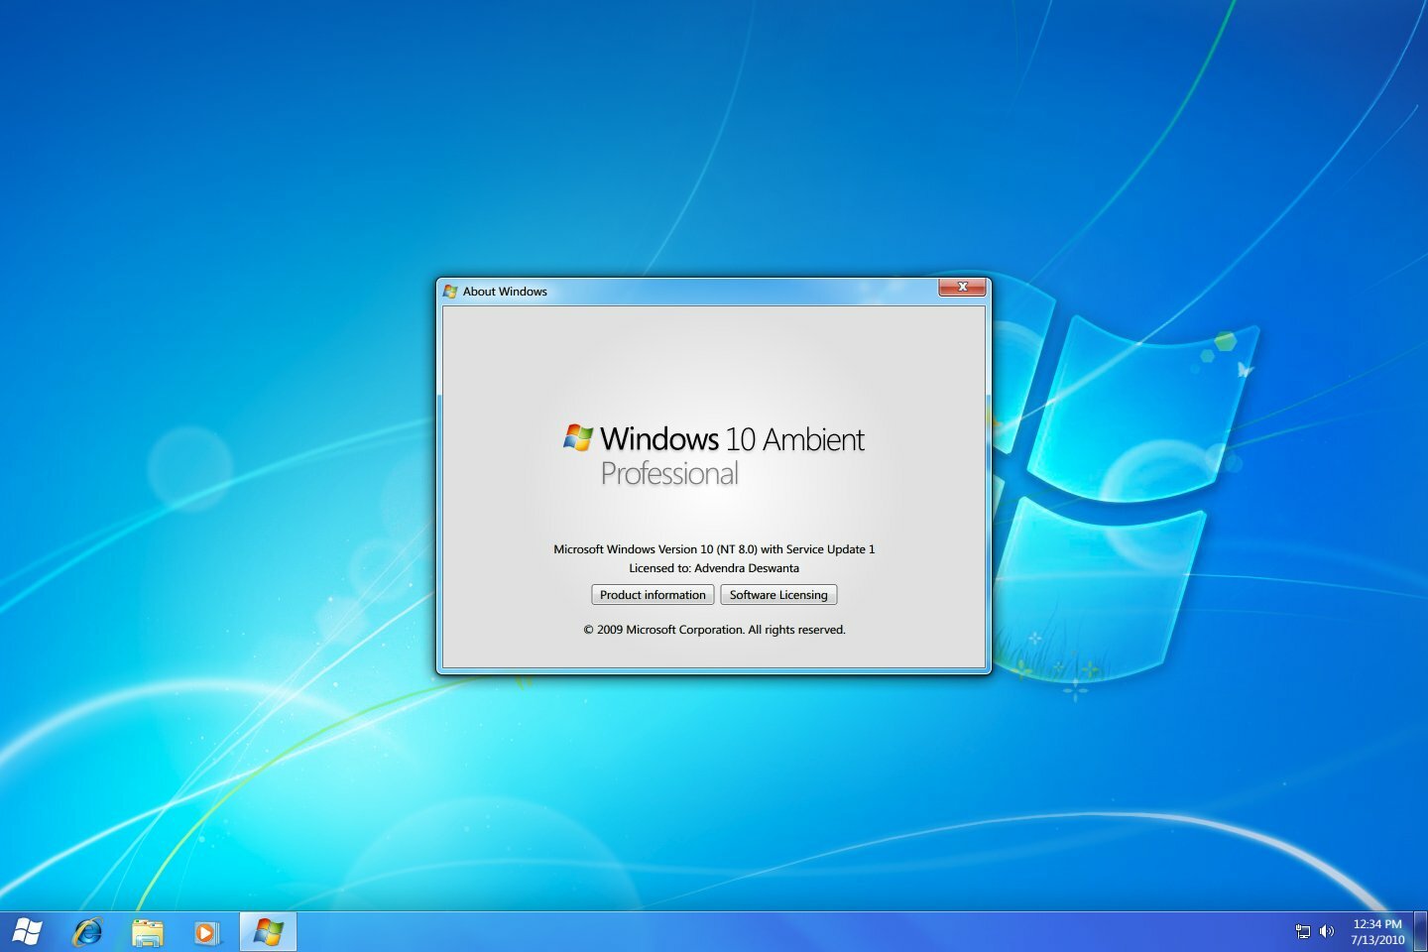Launch Windows Media Player from taskbar
Viewport: 1428px width, 952px height.
coord(206,932)
